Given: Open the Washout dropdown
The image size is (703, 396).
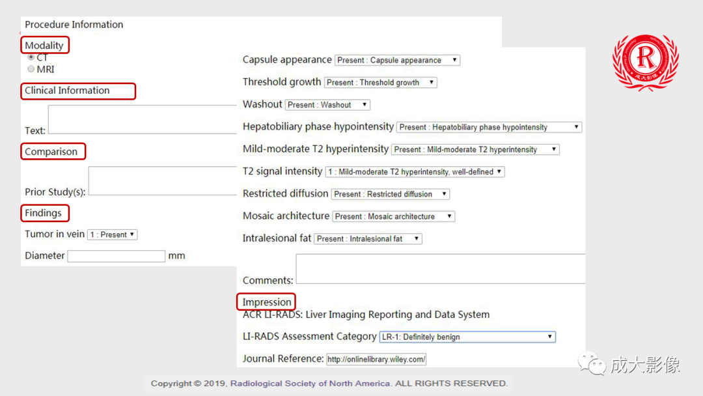Looking at the screenshot, I should point(327,105).
